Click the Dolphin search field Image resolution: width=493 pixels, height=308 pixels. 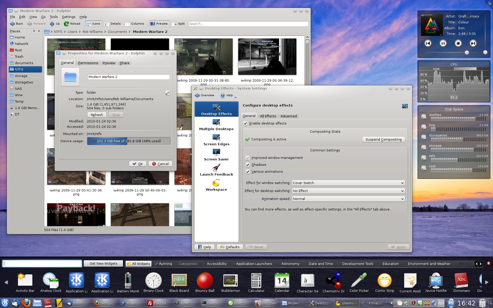coord(248,24)
